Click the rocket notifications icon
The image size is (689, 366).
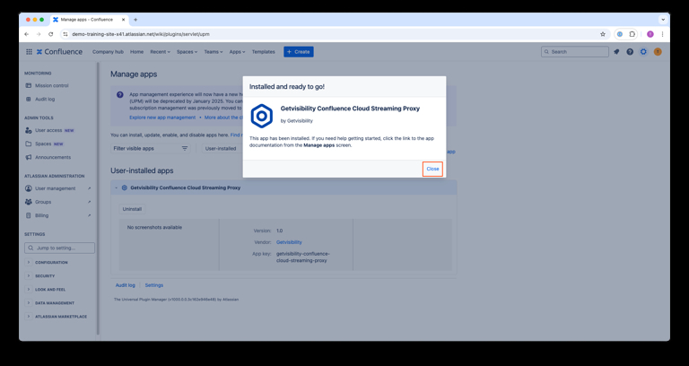pyautogui.click(x=616, y=52)
